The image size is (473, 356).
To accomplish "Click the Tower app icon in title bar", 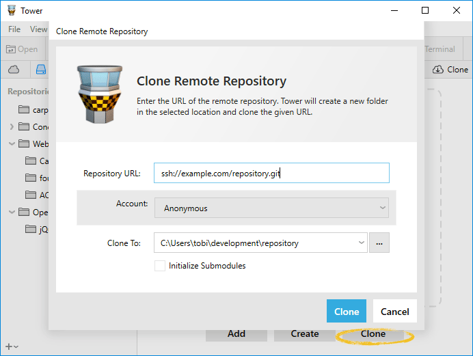I will click(10, 11).
